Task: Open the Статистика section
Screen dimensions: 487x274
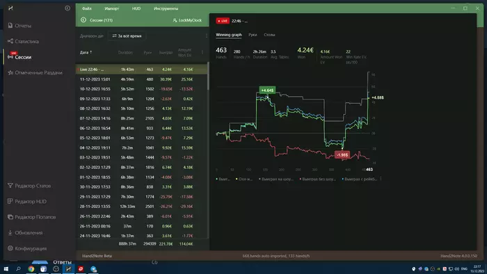Action: pos(23,41)
